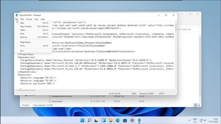Viewport: 221px width, 124px height.
Task: Minimize the Notepad window
Action: point(159,15)
